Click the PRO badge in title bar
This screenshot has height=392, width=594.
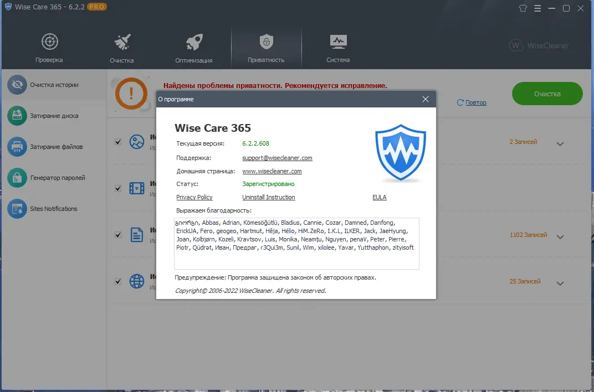(x=97, y=7)
